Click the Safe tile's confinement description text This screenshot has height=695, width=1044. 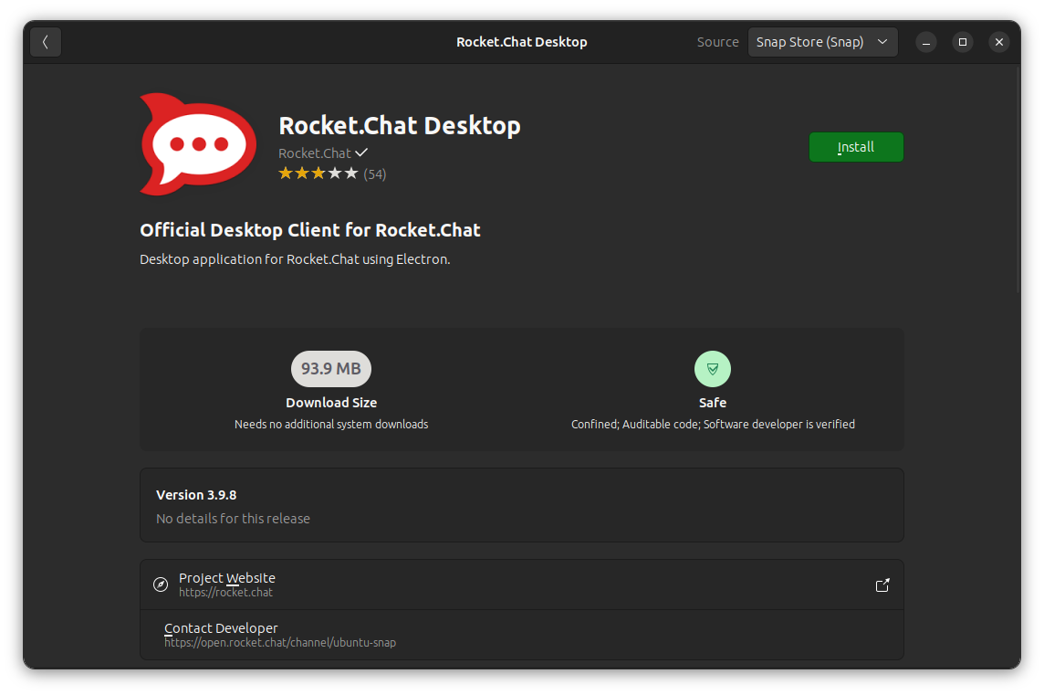point(712,424)
